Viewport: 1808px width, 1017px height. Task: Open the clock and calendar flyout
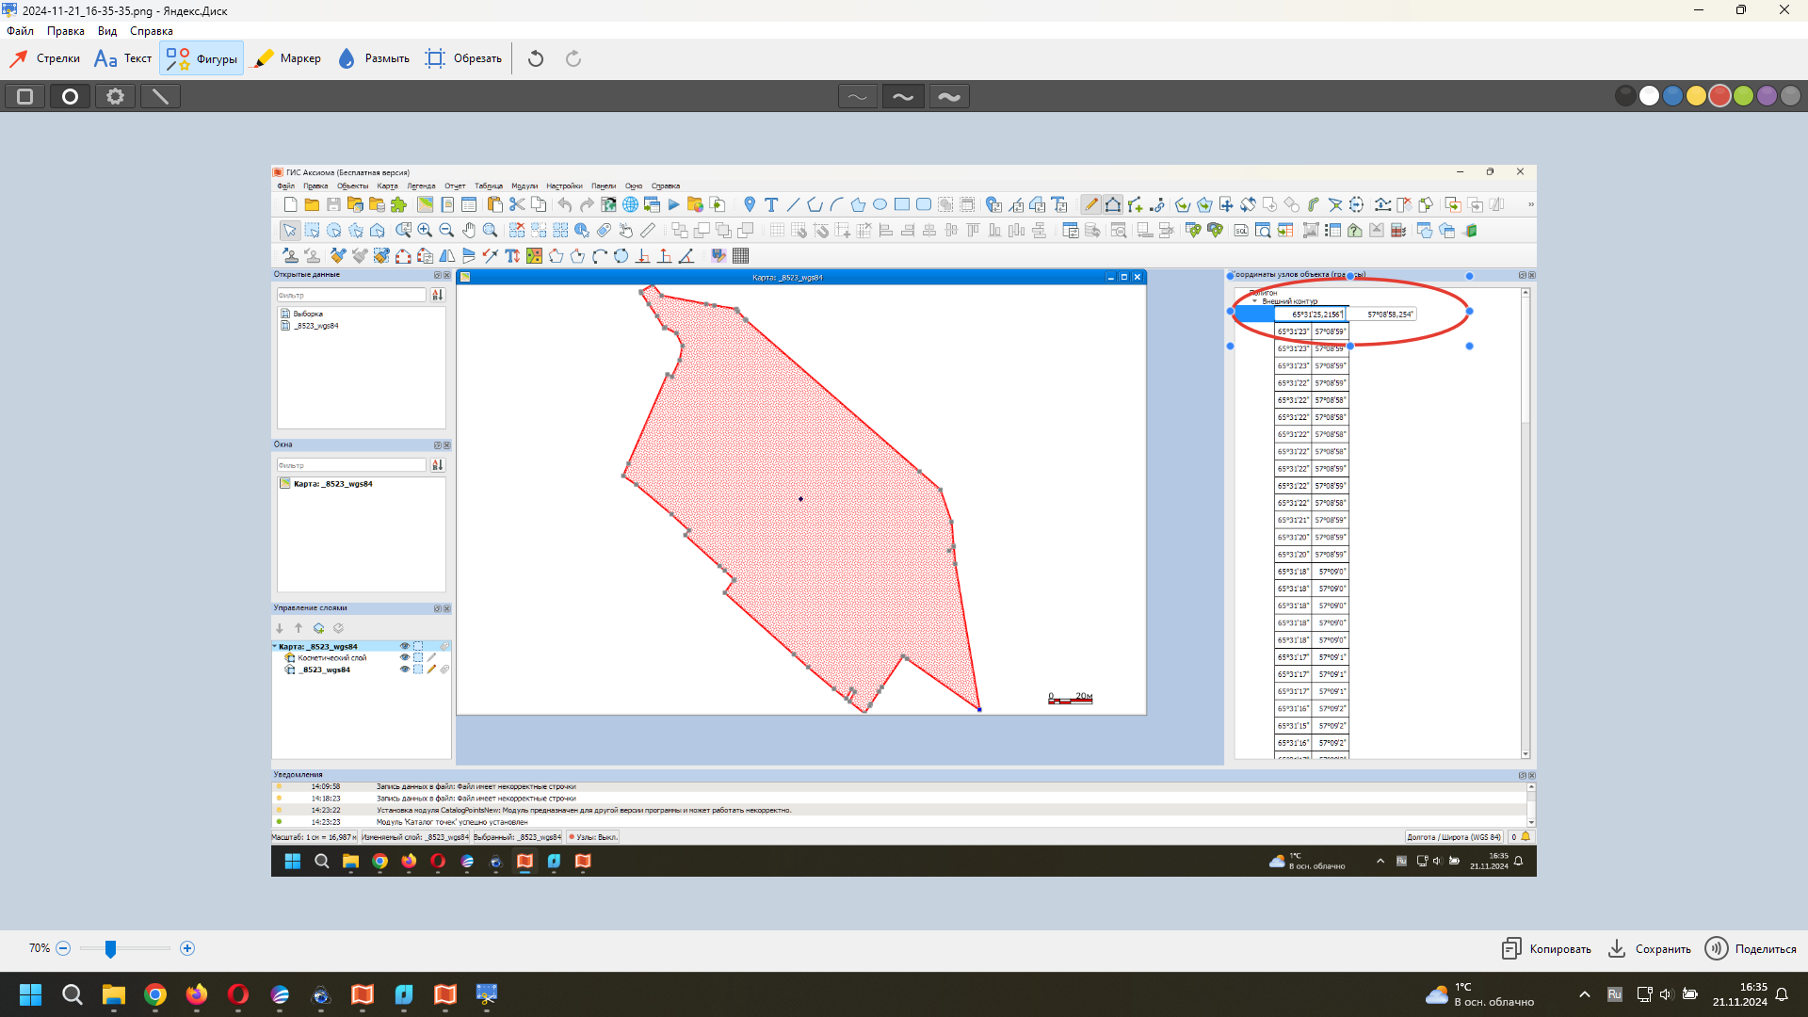point(1739,994)
